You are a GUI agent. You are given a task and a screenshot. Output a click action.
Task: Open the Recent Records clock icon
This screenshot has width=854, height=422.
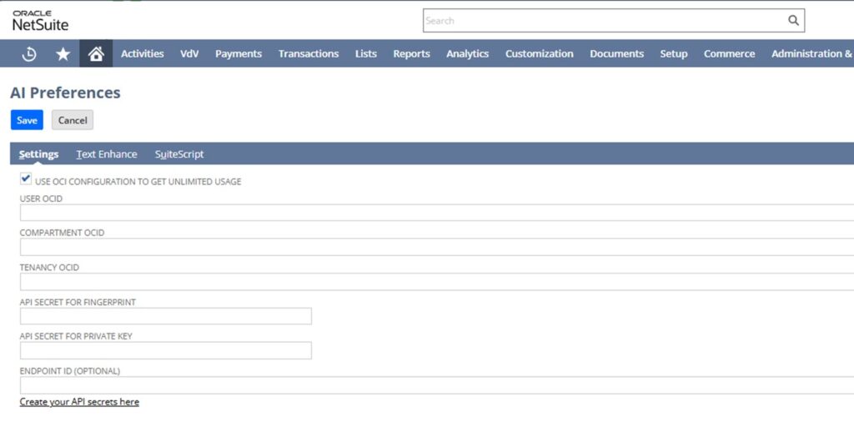point(29,53)
